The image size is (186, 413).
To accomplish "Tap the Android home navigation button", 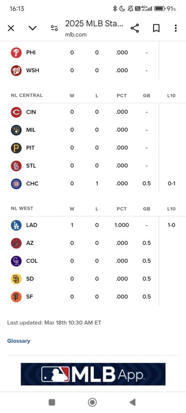I will 92,402.
